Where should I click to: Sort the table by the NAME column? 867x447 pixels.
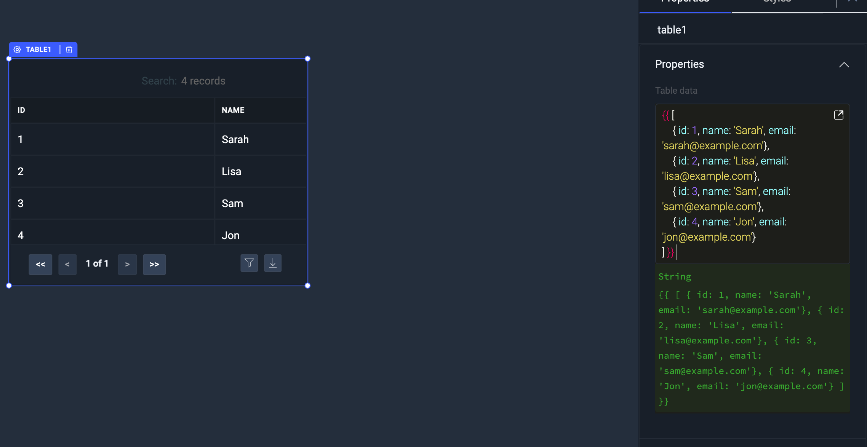coord(233,110)
